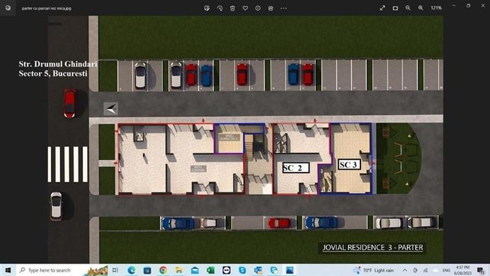
Task: Click the taskbar search highlight picture
Action: (95, 271)
